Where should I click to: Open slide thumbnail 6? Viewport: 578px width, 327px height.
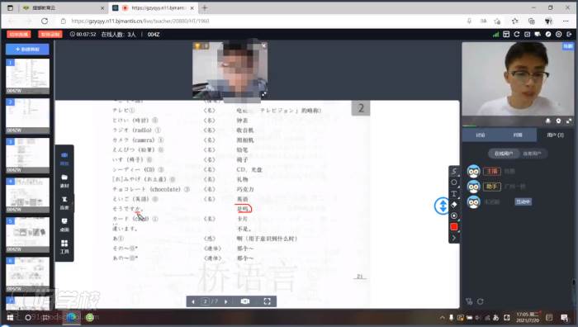[27, 274]
